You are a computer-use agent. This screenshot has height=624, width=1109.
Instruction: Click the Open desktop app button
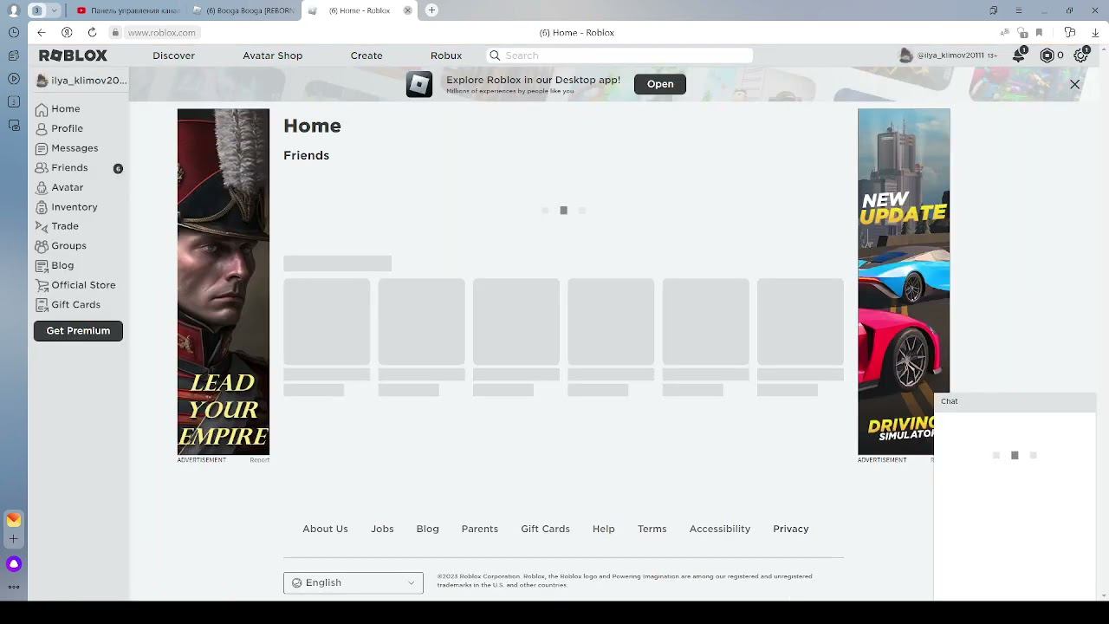(660, 84)
